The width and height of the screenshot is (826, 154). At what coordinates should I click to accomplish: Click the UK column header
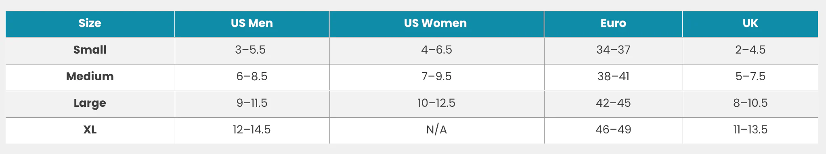click(751, 23)
